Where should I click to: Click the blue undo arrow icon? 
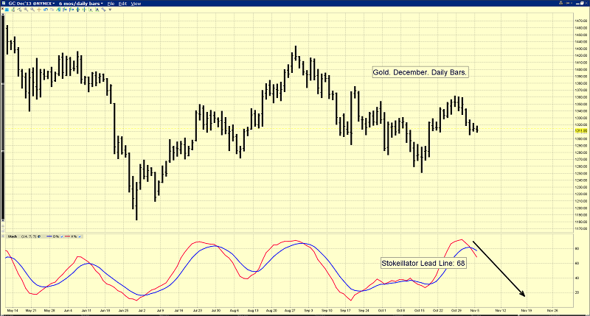46,10
